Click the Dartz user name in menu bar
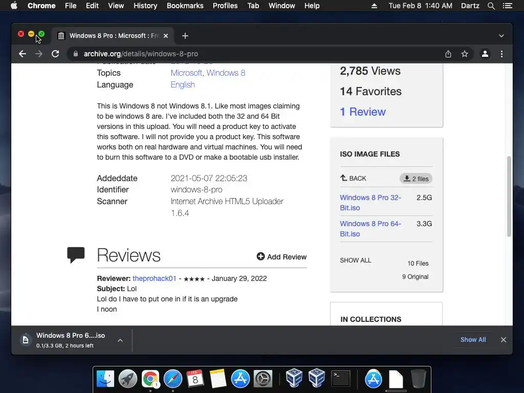 [470, 6]
